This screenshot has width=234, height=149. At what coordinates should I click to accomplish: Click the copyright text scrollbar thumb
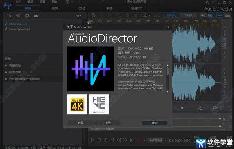coord(167,71)
